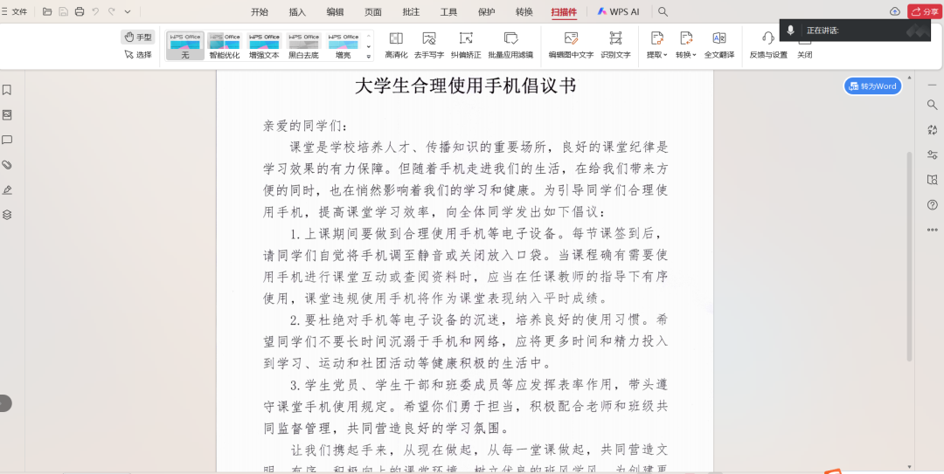The width and height of the screenshot is (944, 474).
Task: Open the 全文翻译 translation tool
Action: [x=719, y=38]
